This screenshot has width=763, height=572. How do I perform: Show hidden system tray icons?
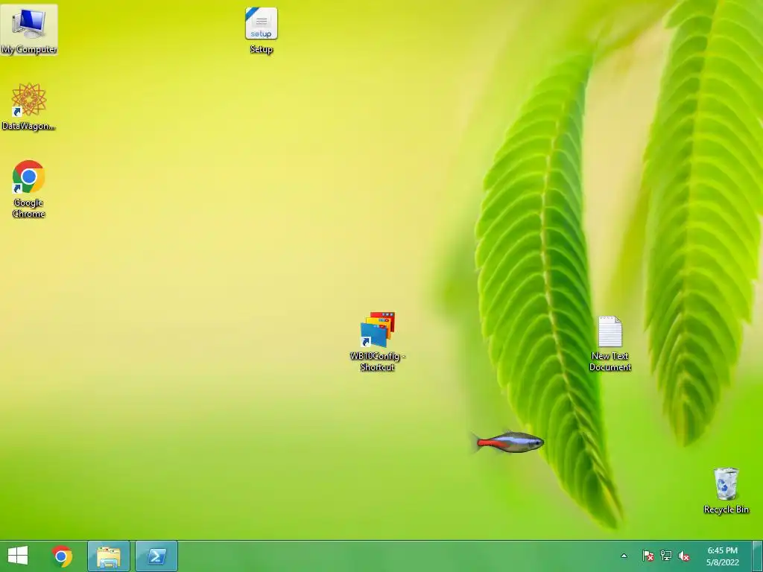coord(624,556)
